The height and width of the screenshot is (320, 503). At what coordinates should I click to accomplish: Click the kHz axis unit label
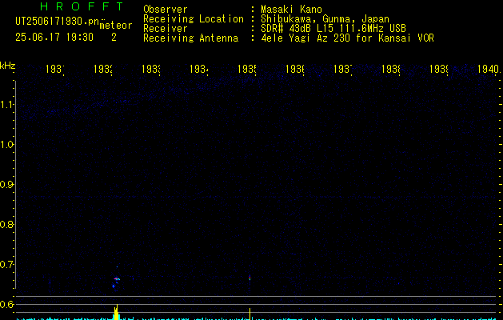tap(7, 66)
